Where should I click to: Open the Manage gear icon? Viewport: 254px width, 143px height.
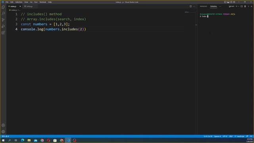point(3,131)
